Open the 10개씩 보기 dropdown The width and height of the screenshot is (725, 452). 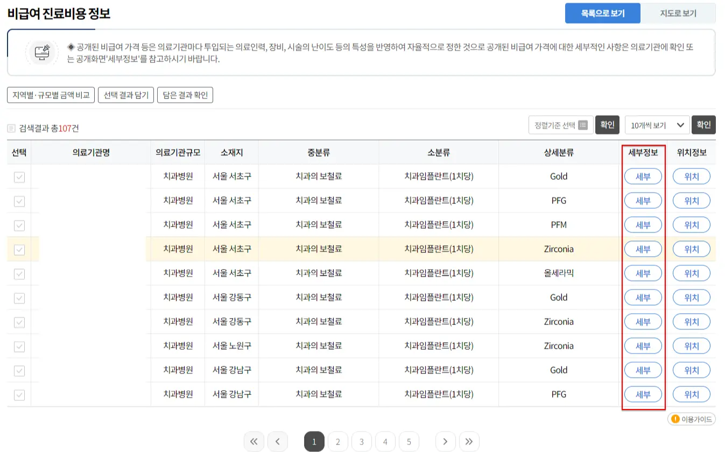(x=657, y=124)
